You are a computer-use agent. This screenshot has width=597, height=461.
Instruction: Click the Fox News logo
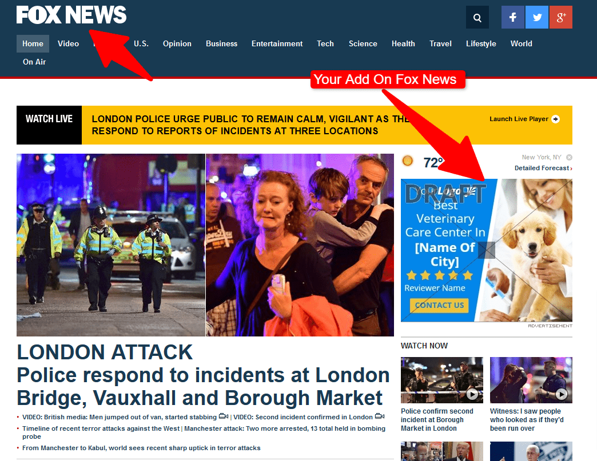71,15
